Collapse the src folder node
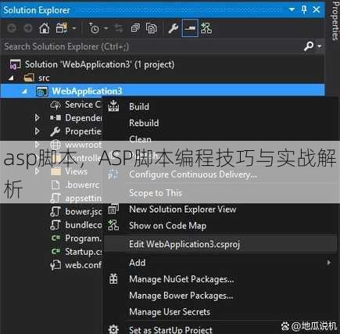 [11, 77]
